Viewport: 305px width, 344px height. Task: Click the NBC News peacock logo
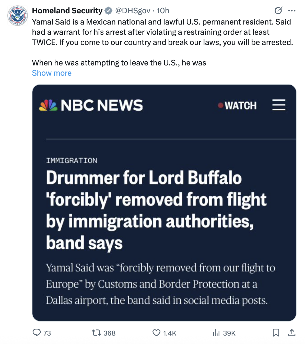pos(48,105)
